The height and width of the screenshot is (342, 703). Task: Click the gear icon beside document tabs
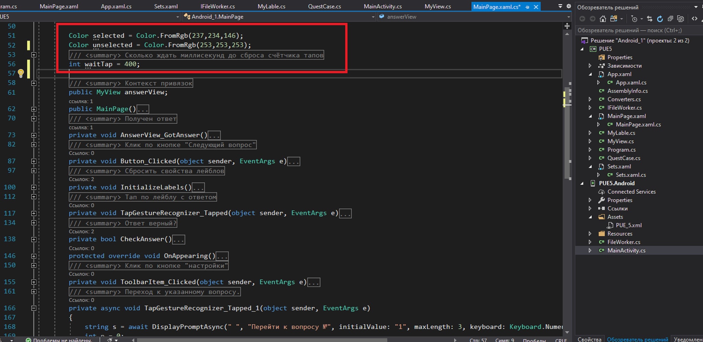(568, 6)
